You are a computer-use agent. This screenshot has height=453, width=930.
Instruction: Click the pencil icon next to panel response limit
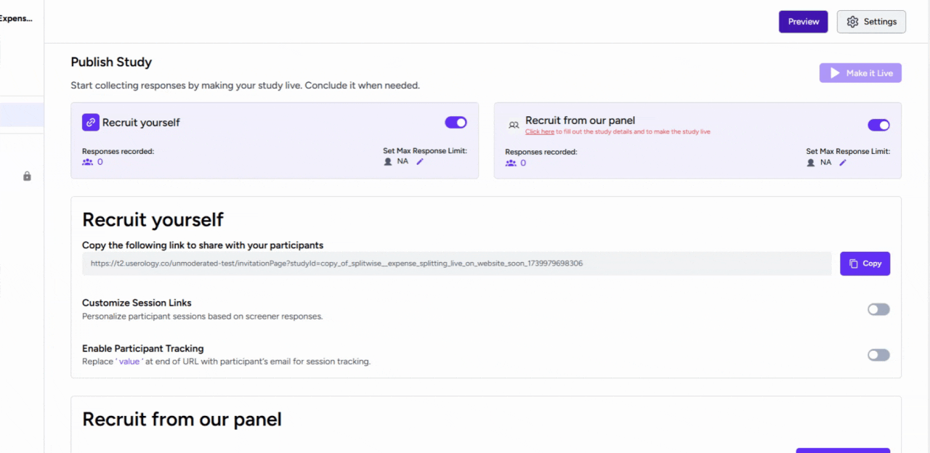click(x=843, y=163)
